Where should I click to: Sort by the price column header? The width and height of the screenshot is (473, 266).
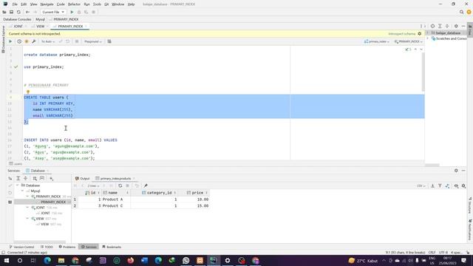click(197, 193)
